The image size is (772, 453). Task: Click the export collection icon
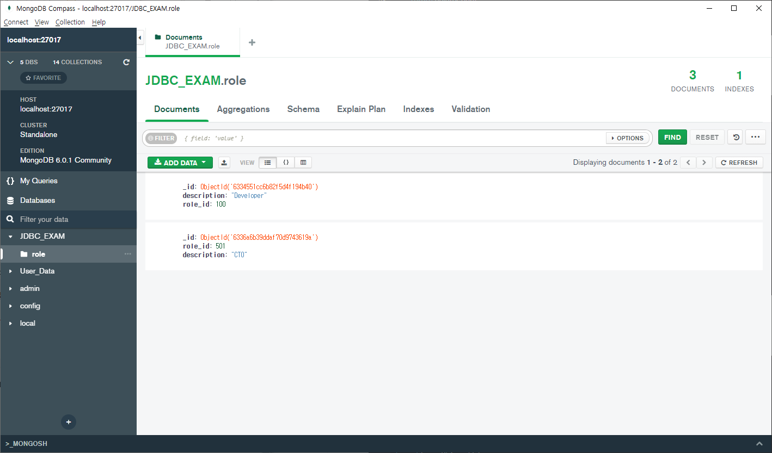click(x=224, y=163)
